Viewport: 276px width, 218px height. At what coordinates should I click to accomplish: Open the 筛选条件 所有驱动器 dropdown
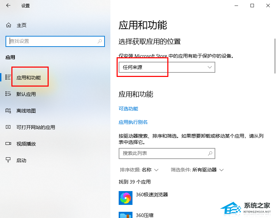pyautogui.click(x=197, y=170)
